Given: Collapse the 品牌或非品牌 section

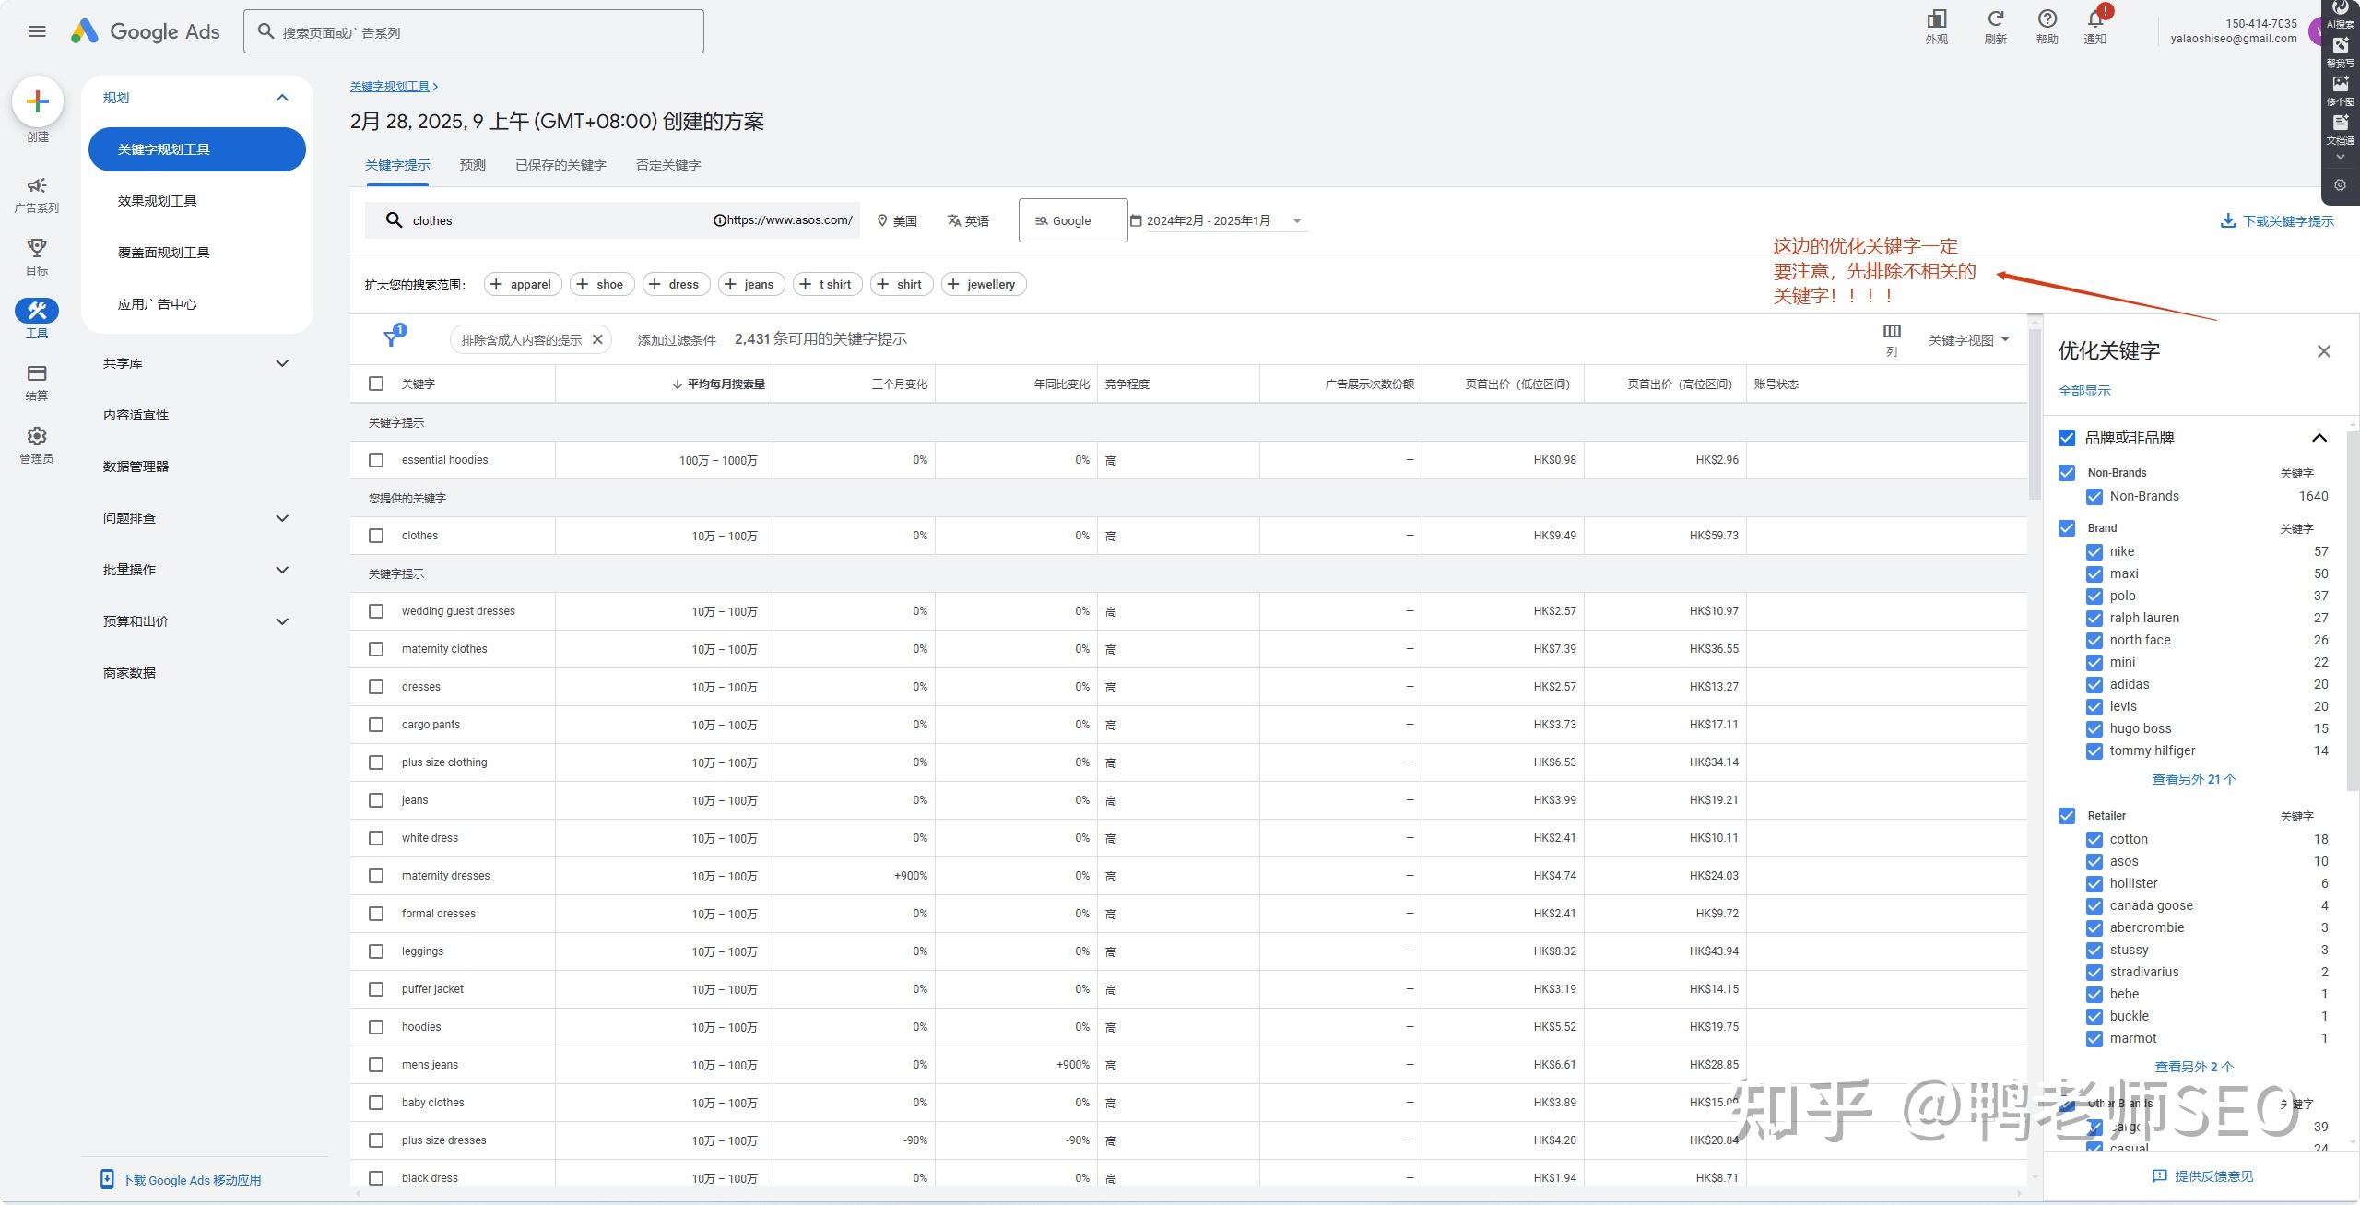Looking at the screenshot, I should [x=2319, y=438].
